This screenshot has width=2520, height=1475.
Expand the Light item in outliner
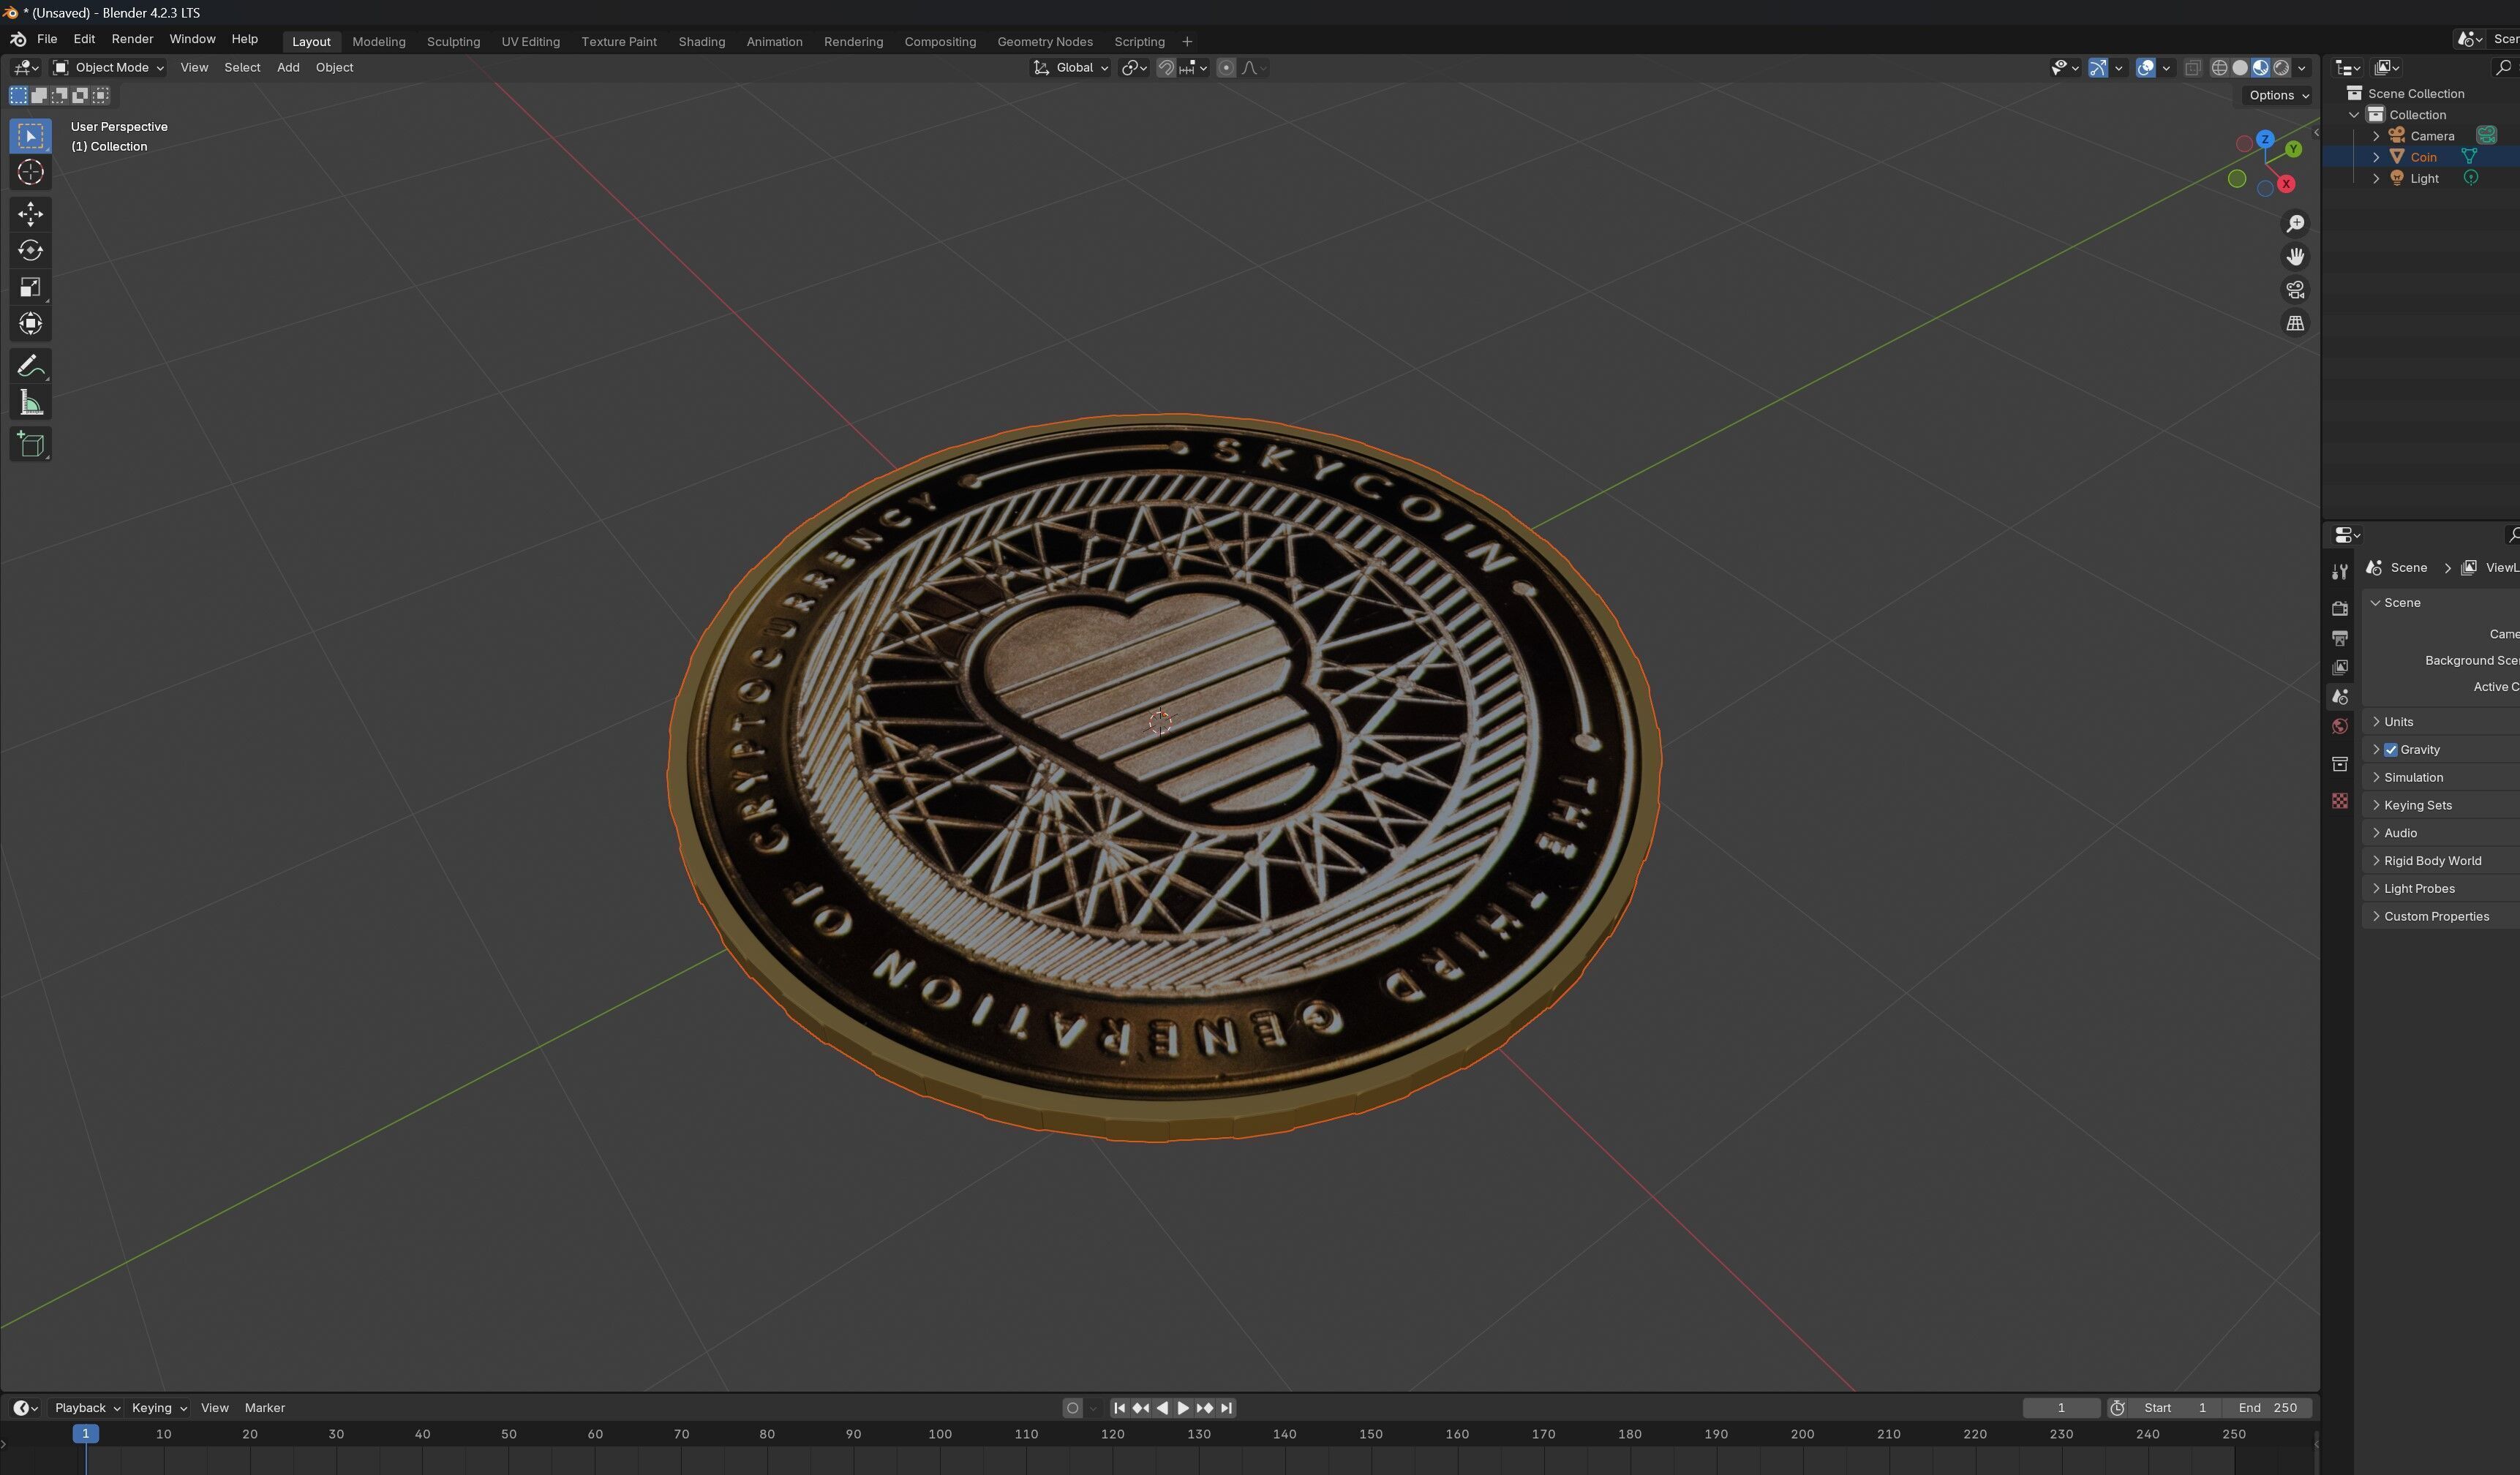[x=2376, y=179]
